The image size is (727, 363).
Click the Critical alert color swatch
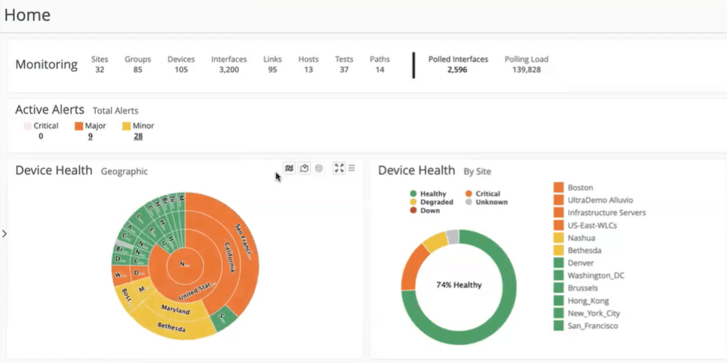[27, 126]
